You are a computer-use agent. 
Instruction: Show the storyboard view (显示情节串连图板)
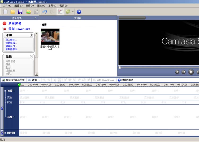coord(13,80)
